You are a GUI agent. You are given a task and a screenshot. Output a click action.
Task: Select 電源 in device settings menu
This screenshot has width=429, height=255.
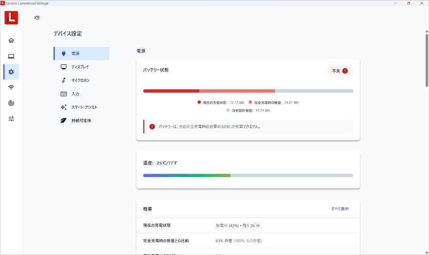click(81, 53)
